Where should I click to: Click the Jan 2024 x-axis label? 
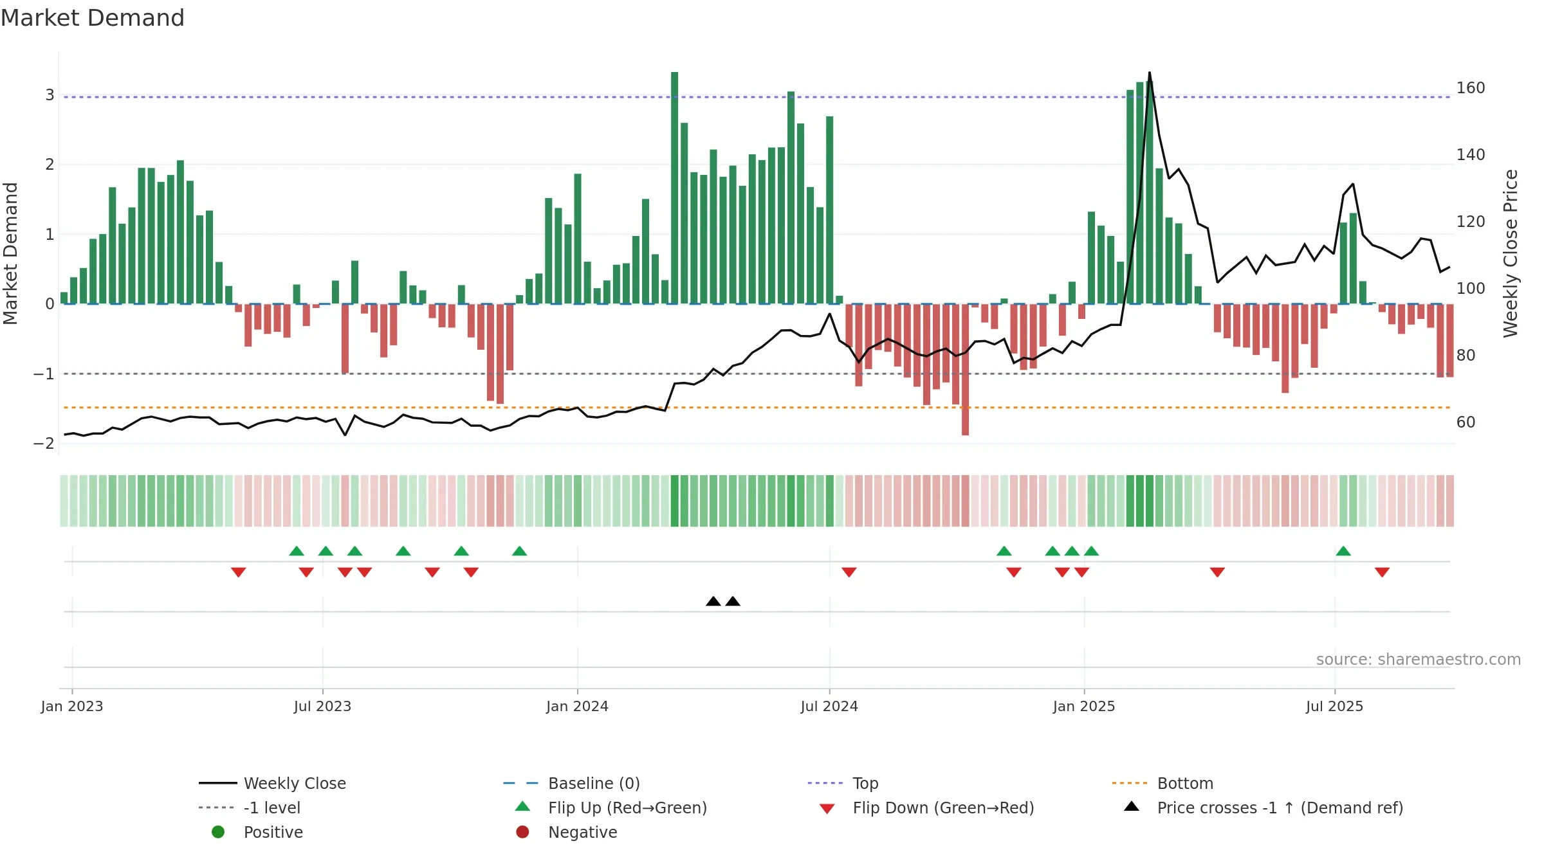(577, 706)
